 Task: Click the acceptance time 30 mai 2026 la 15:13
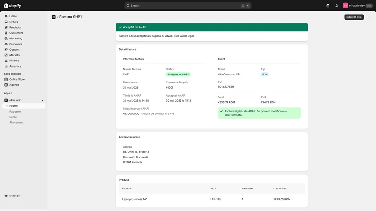[179, 101]
